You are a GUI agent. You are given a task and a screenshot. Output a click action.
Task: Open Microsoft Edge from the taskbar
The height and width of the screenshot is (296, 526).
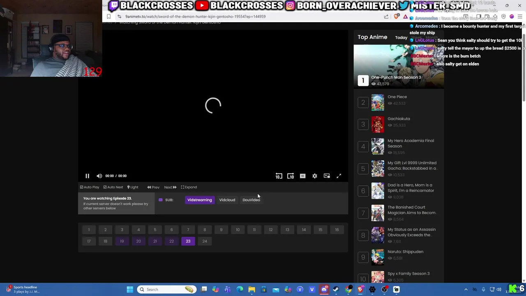click(x=240, y=289)
